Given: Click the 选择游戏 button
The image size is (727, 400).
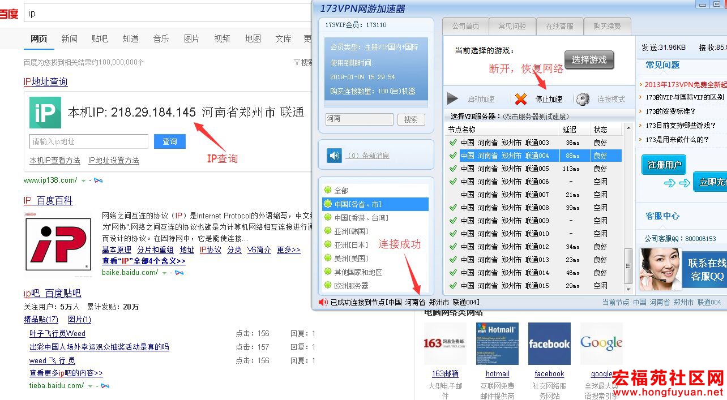Looking at the screenshot, I should (x=589, y=60).
